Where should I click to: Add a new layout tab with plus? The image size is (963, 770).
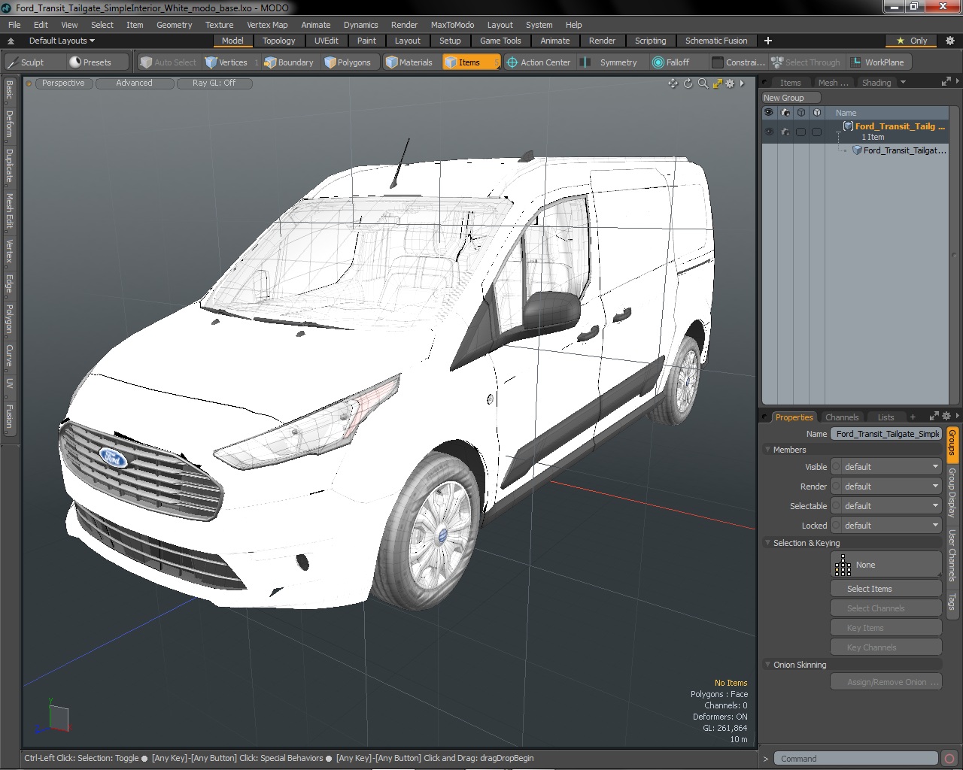coord(767,41)
